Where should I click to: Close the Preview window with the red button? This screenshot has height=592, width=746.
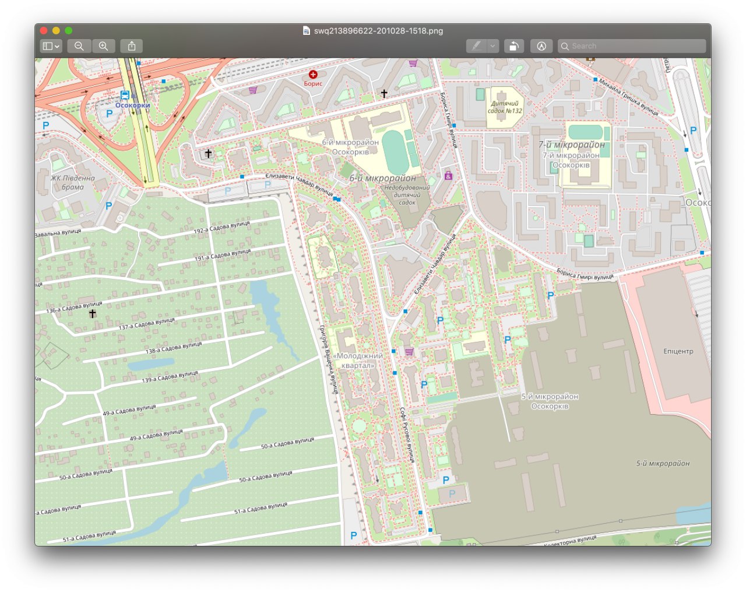click(x=44, y=30)
